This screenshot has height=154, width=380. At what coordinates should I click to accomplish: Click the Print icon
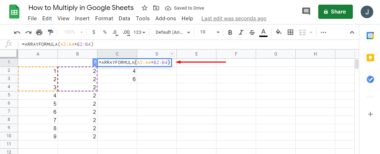click(x=39, y=32)
